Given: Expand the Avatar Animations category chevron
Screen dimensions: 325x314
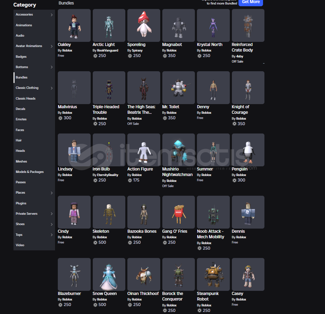Looking at the screenshot, I should 52,46.
